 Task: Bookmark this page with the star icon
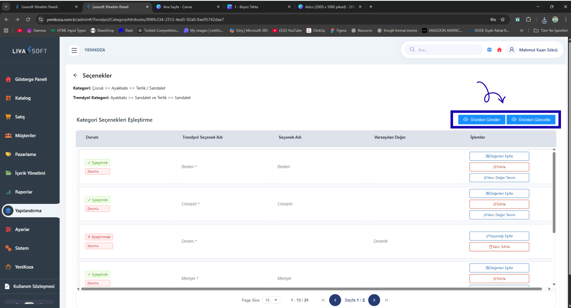coord(503,19)
